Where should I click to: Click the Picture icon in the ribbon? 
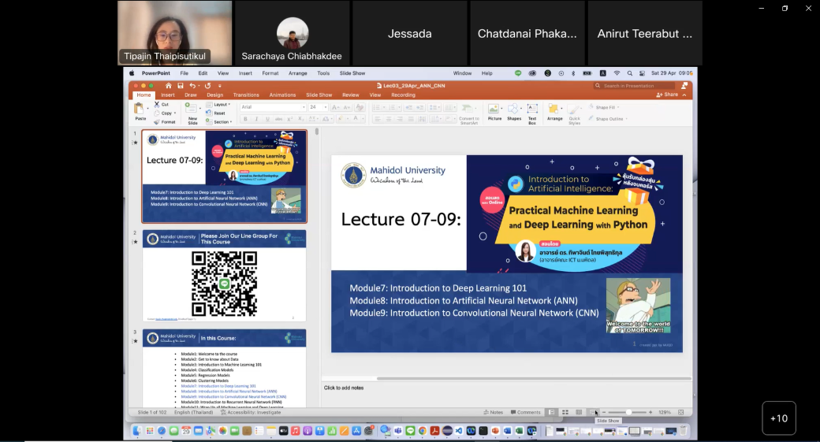coord(494,110)
